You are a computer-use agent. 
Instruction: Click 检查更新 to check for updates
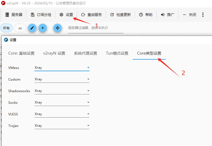coord(121,15)
